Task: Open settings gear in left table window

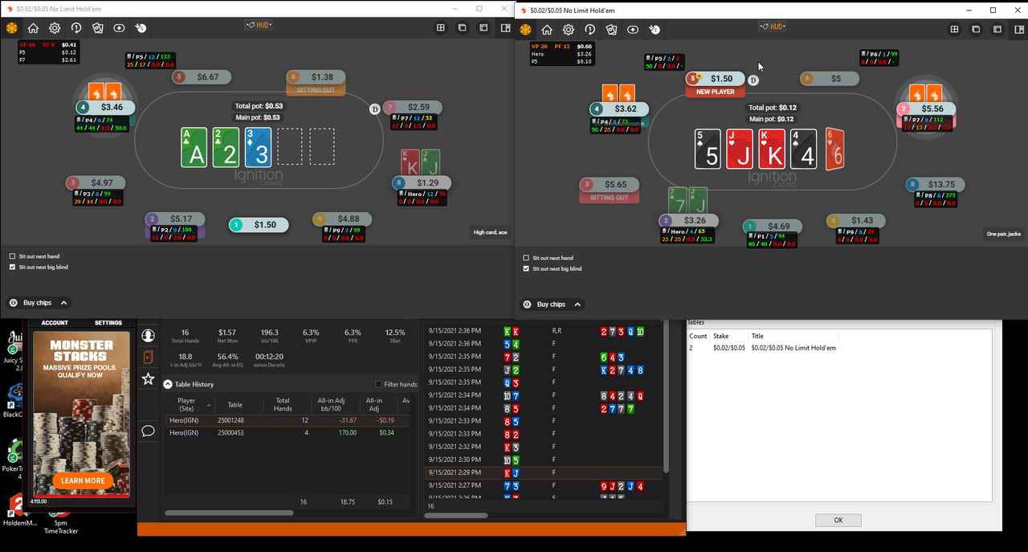Action: coord(55,28)
